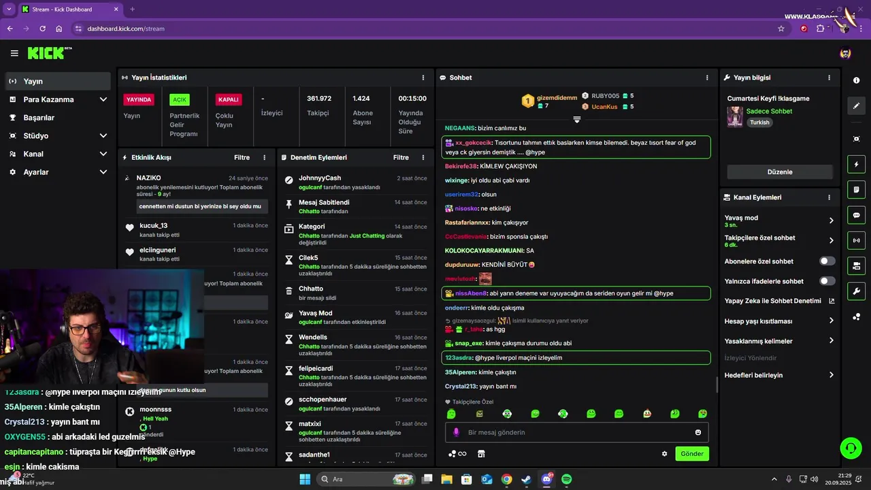Screen dimensions: 871x490
Task: Reload the page in browser
Action: tap(43, 29)
